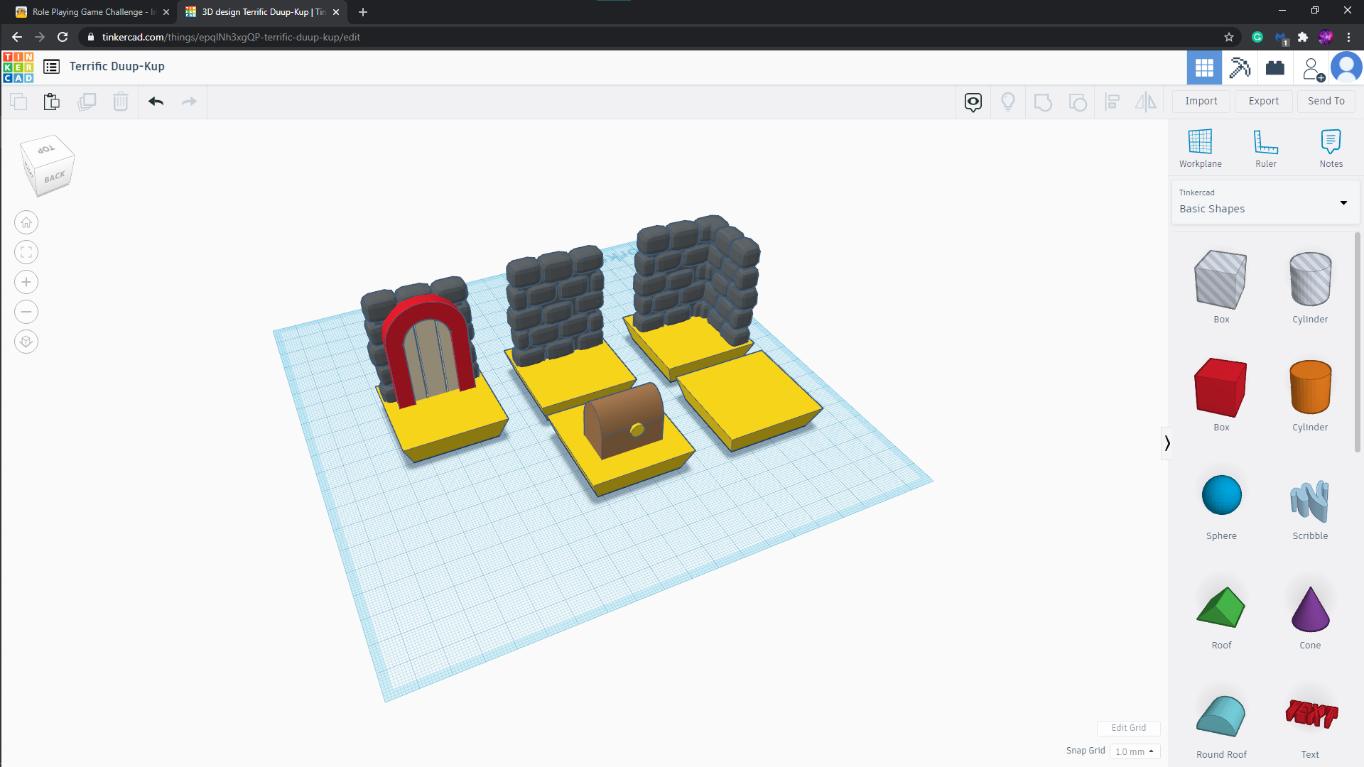Viewport: 1364px width, 767px height.
Task: Click the Send To button
Action: [1326, 101]
